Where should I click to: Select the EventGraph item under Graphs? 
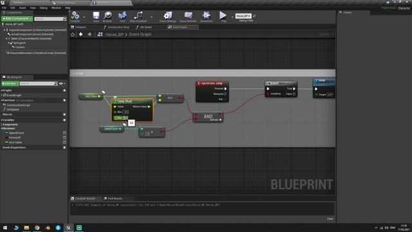click(14, 95)
